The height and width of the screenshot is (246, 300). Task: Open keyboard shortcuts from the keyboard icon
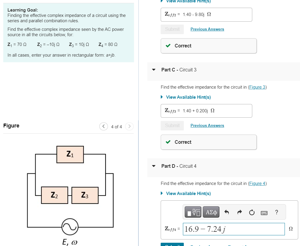(264, 212)
